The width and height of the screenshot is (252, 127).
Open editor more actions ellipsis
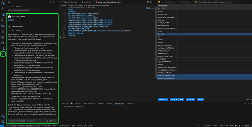[x=154, y=2]
